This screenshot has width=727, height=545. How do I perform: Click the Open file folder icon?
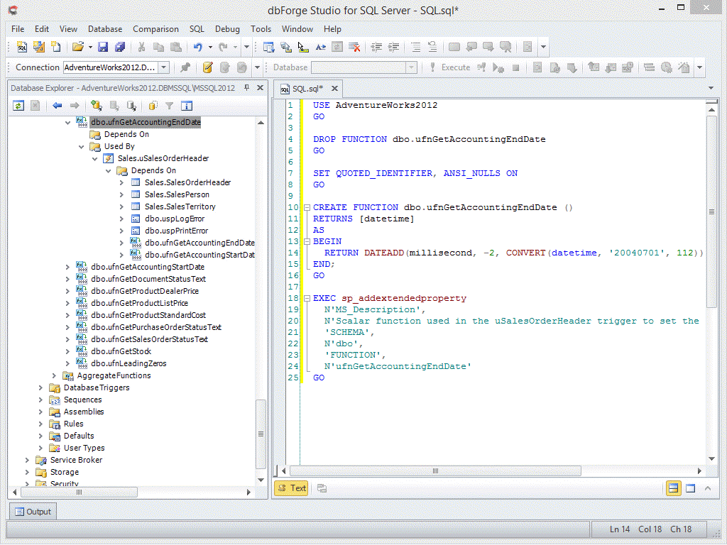[x=77, y=47]
